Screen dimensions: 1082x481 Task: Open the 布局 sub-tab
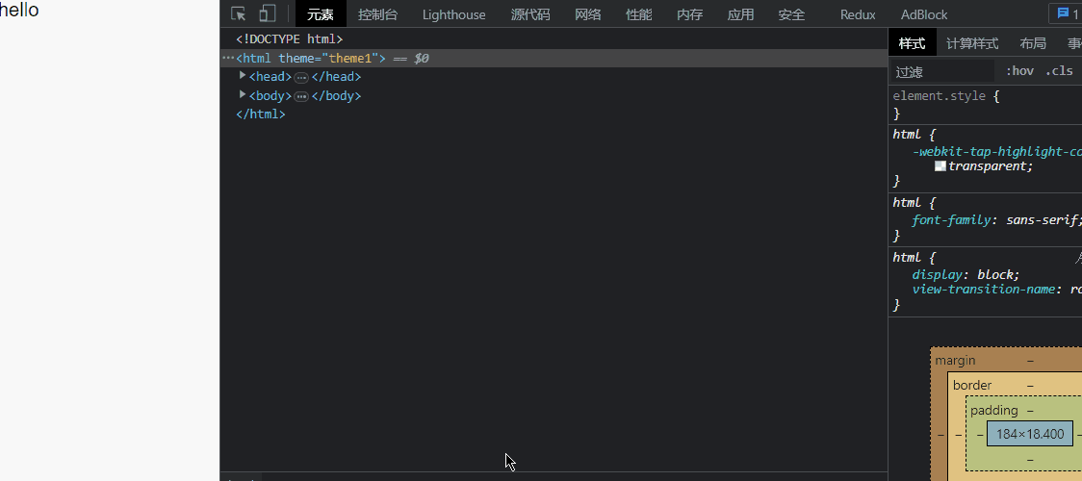click(1032, 43)
